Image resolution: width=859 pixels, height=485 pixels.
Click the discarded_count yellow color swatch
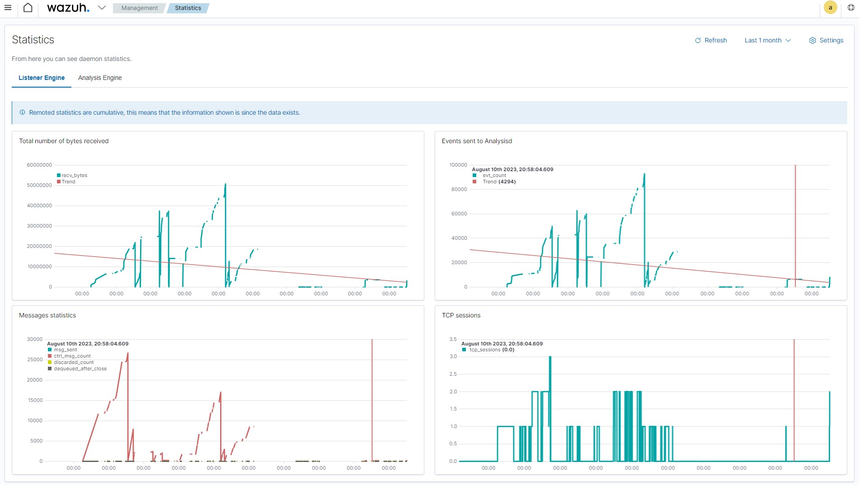point(50,362)
